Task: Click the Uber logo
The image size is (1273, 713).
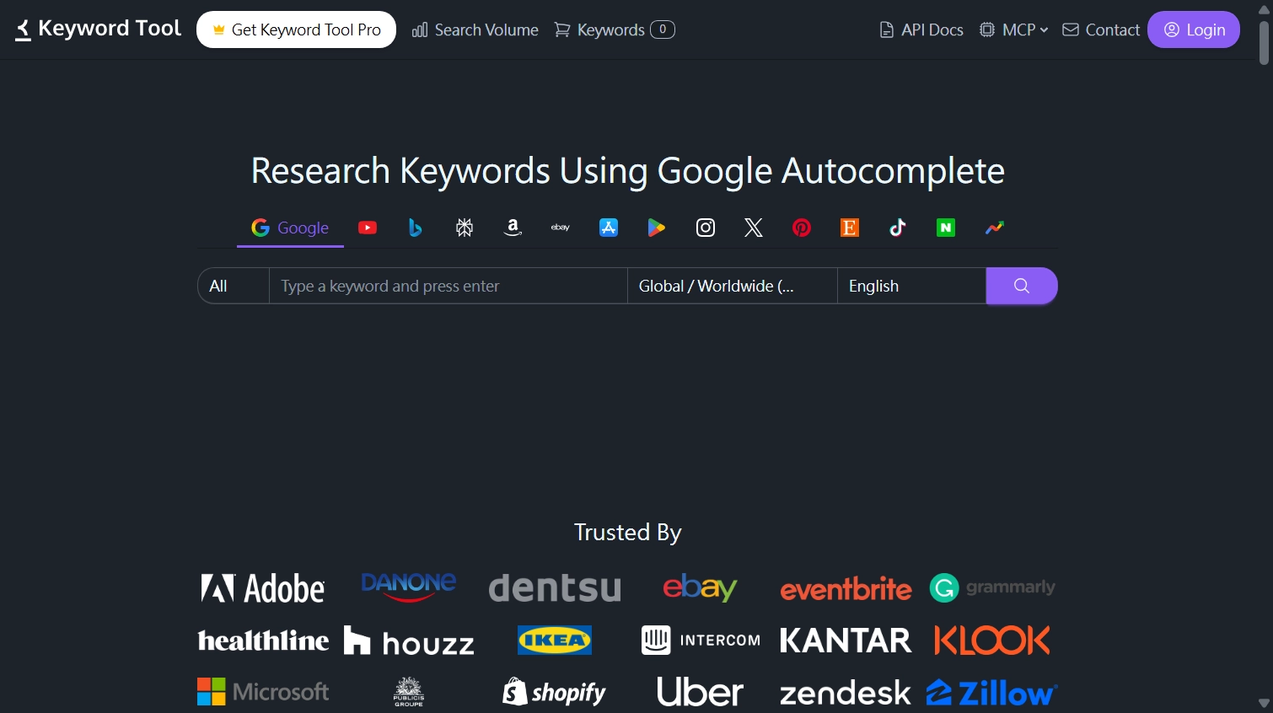Action: tap(701, 692)
